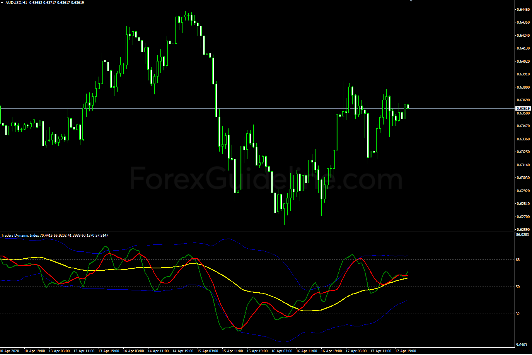This screenshot has width=532, height=355.
Task: Click time label 10 Apr 19:00
Action: [x=34, y=351]
